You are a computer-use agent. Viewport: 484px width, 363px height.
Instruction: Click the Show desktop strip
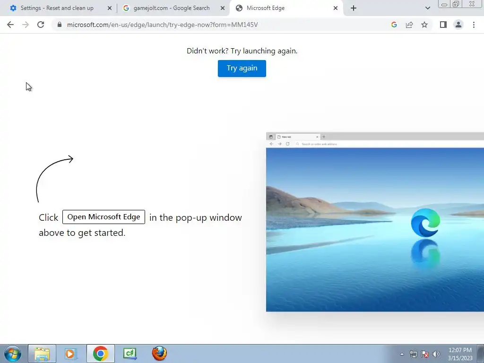(481, 354)
